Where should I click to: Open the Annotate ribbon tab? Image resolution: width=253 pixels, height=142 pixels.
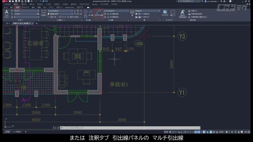17,7
